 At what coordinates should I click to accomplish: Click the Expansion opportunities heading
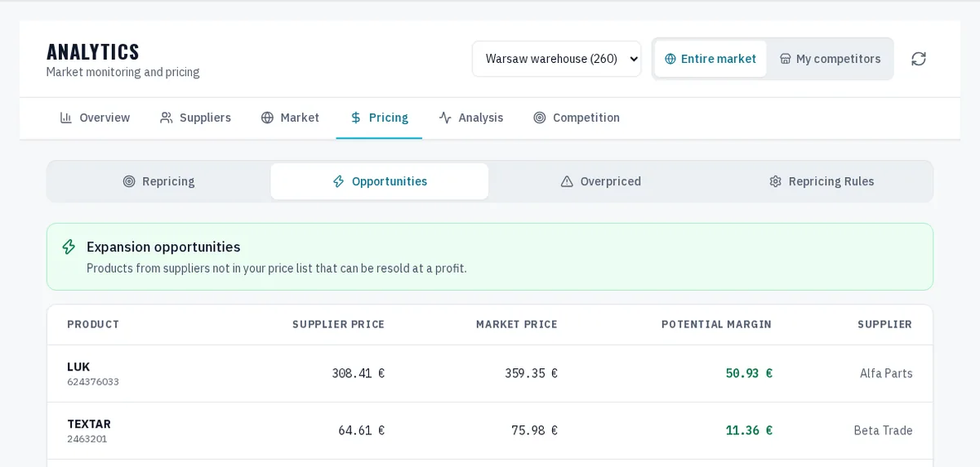(x=163, y=247)
